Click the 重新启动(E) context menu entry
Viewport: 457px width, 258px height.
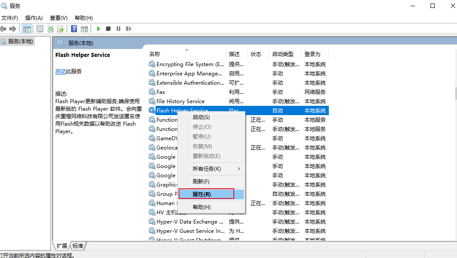coord(211,156)
